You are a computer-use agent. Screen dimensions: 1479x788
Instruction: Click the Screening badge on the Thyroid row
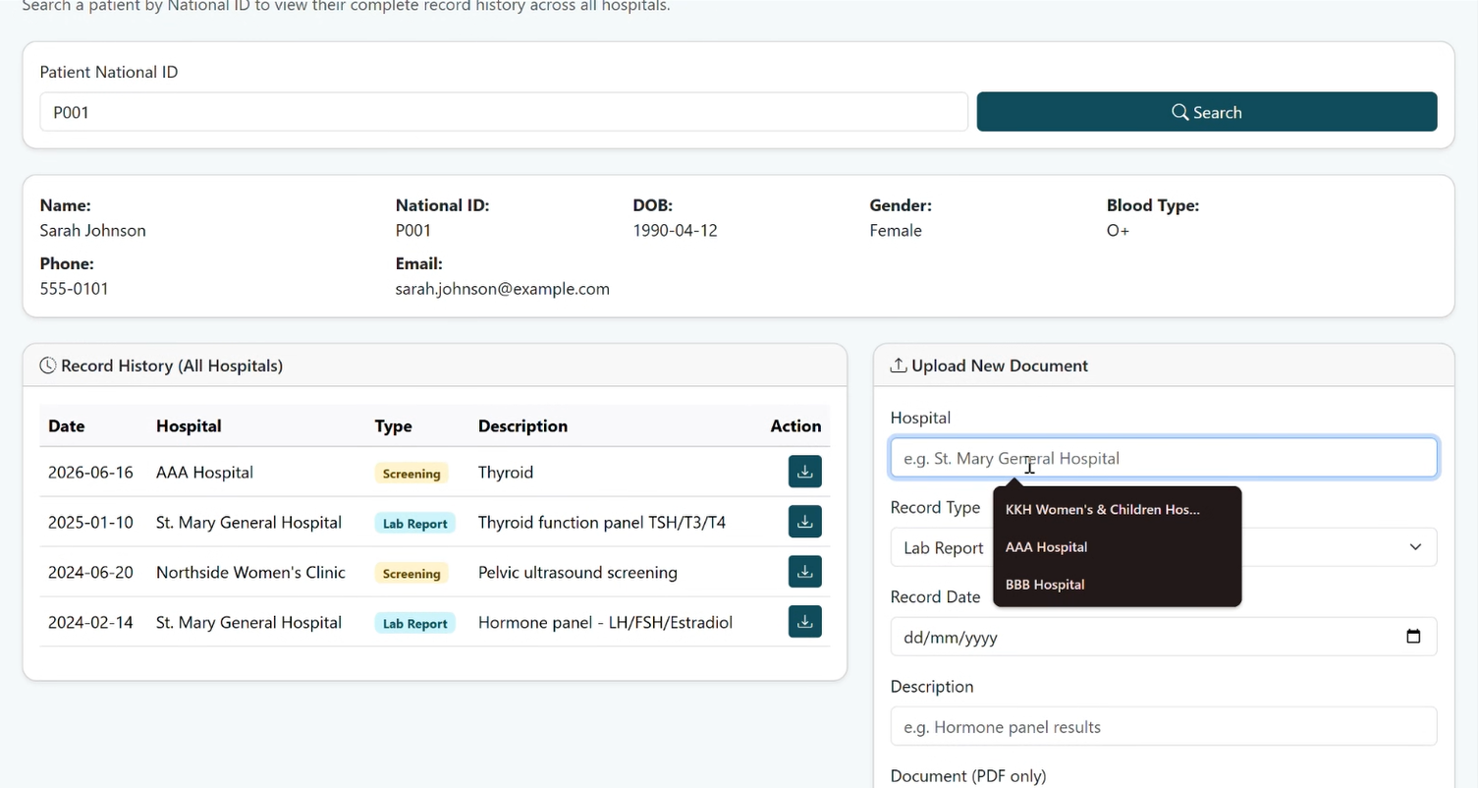[x=411, y=474]
